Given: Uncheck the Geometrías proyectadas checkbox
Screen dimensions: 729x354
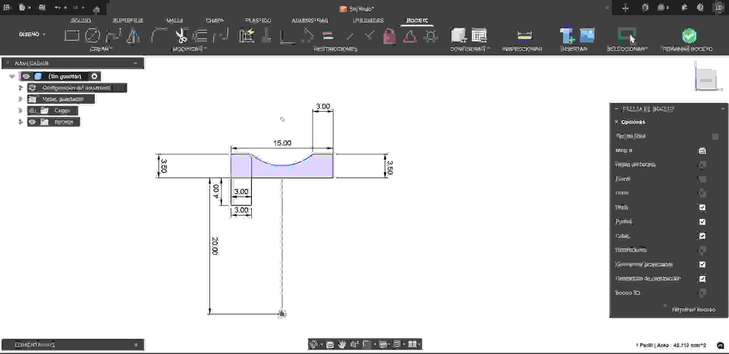Looking at the screenshot, I should pyautogui.click(x=702, y=264).
